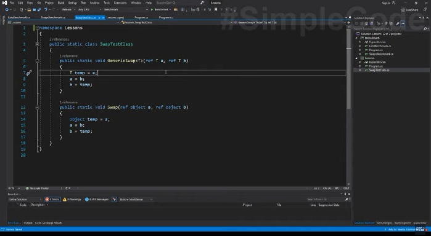The width and height of the screenshot is (431, 236).
Task: Collapse the GenericSwap method outline
Action: (37, 61)
